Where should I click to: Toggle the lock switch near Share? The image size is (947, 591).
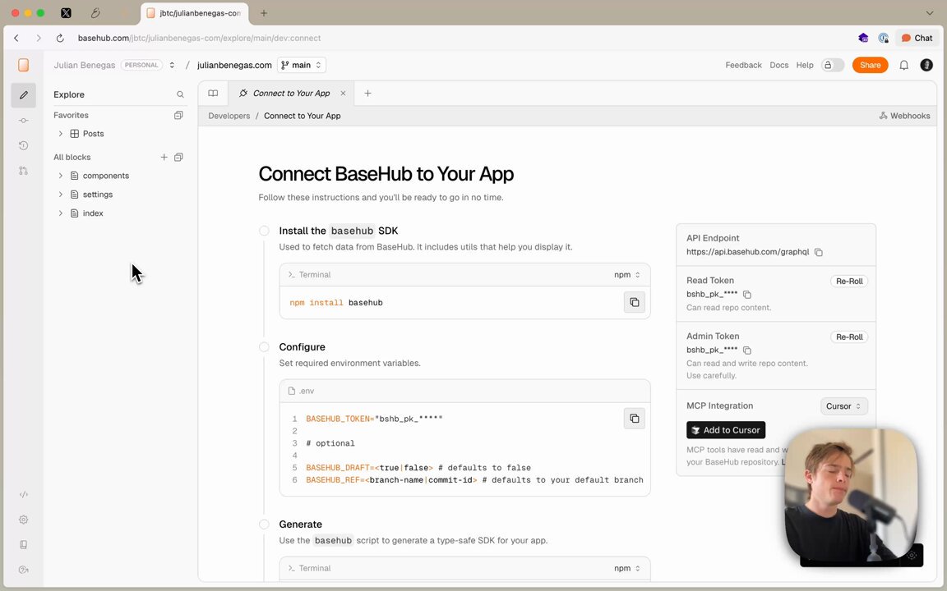(833, 65)
